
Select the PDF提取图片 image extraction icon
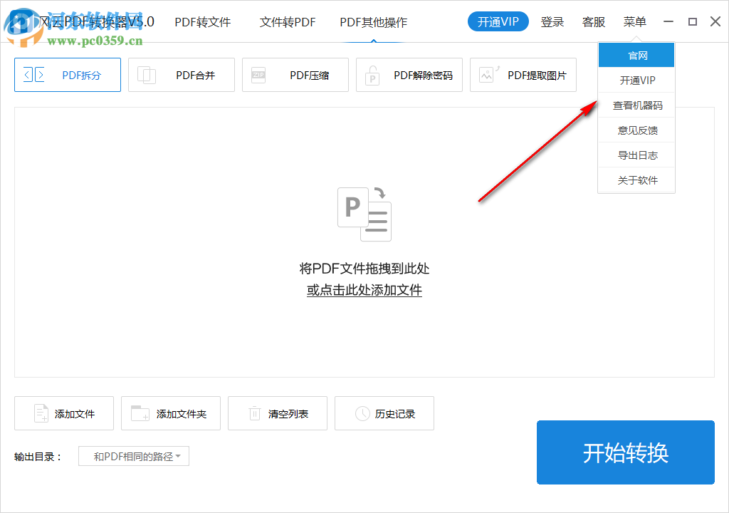[486, 74]
